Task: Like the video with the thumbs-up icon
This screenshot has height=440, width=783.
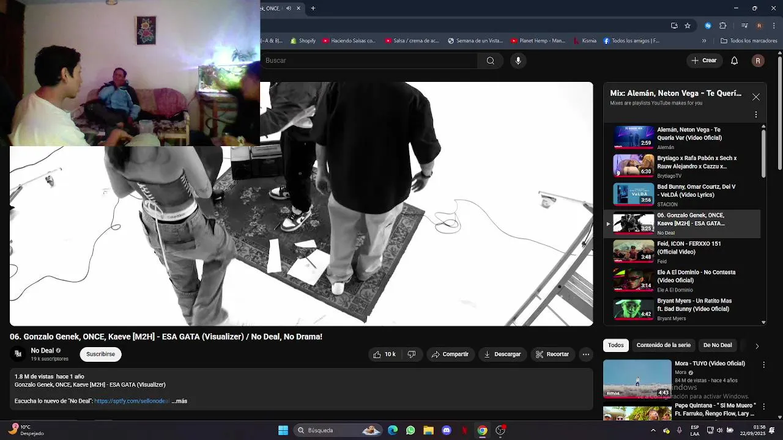Action: 385,354
